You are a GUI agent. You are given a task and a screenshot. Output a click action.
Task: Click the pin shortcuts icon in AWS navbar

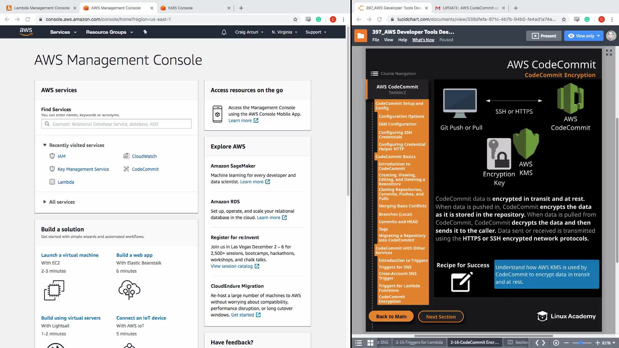[145, 32]
